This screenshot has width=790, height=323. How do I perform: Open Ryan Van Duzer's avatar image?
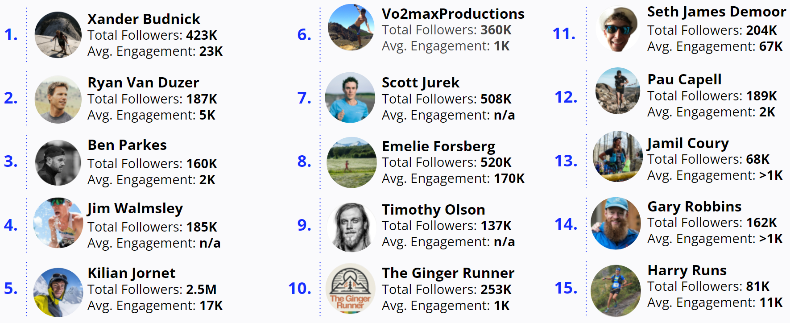coord(58,99)
